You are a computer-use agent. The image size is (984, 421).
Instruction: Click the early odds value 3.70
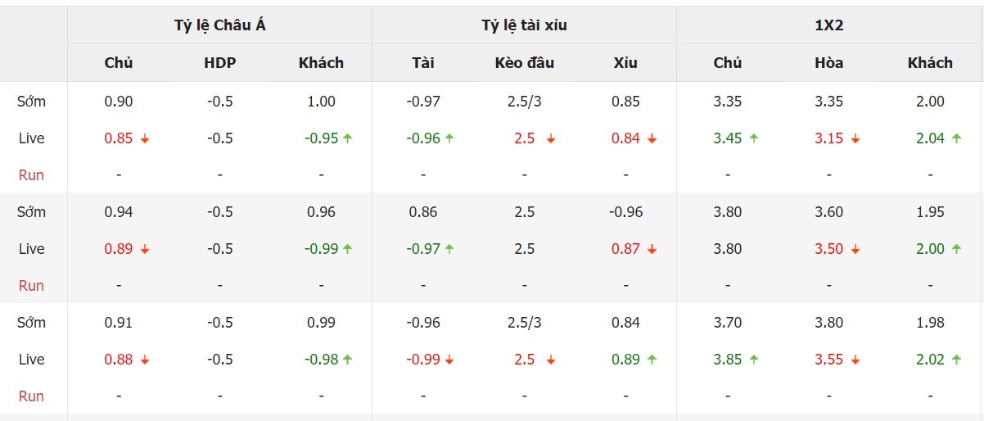(727, 323)
